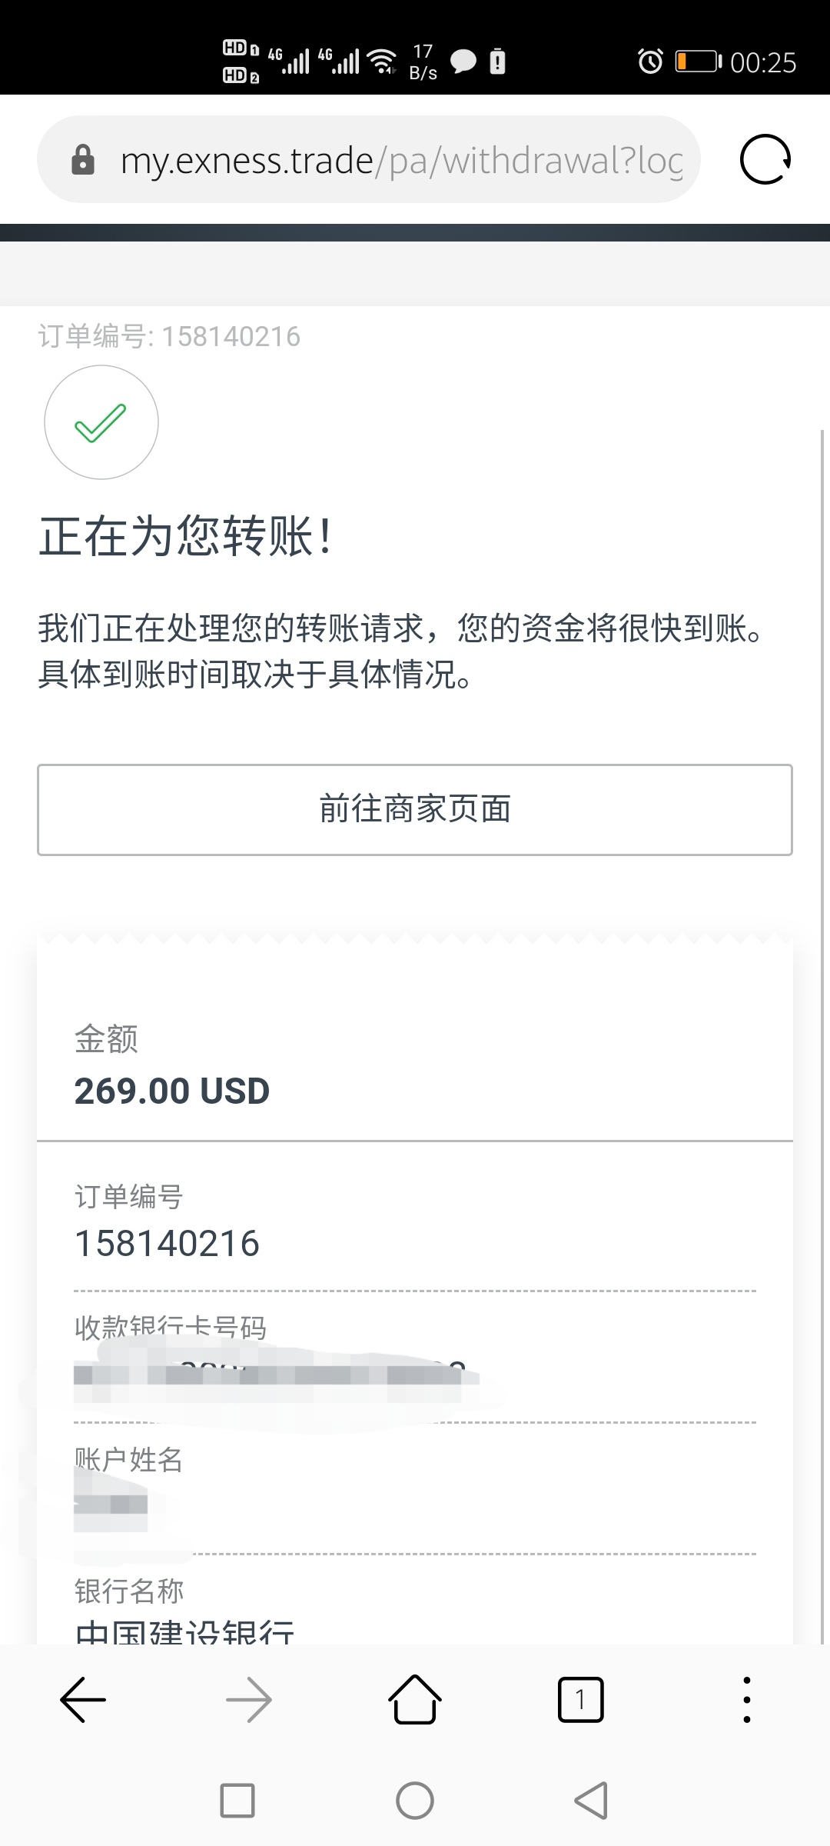Tap the battery indicator icon

[x=698, y=62]
